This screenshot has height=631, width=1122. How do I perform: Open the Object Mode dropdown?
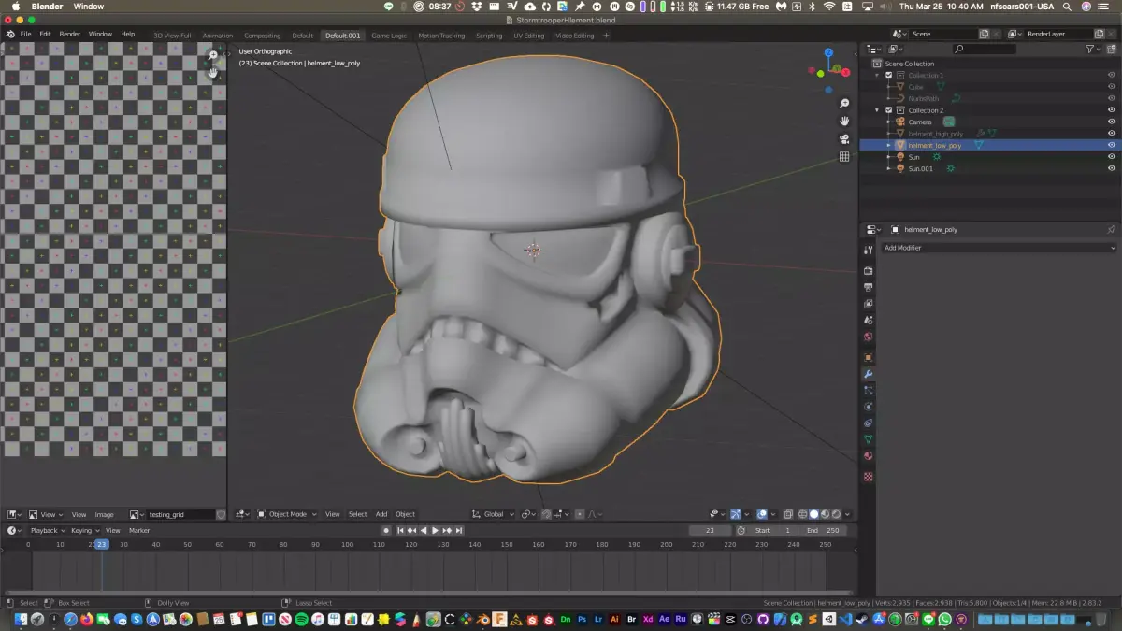(287, 514)
